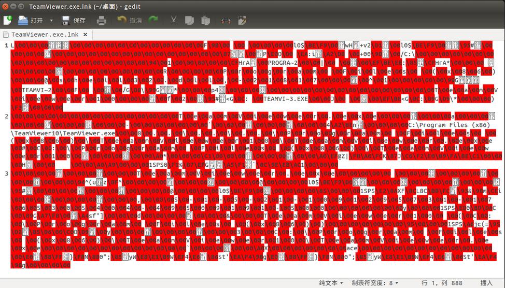
Task: Click line number 3 in the editor
Action: (6, 174)
